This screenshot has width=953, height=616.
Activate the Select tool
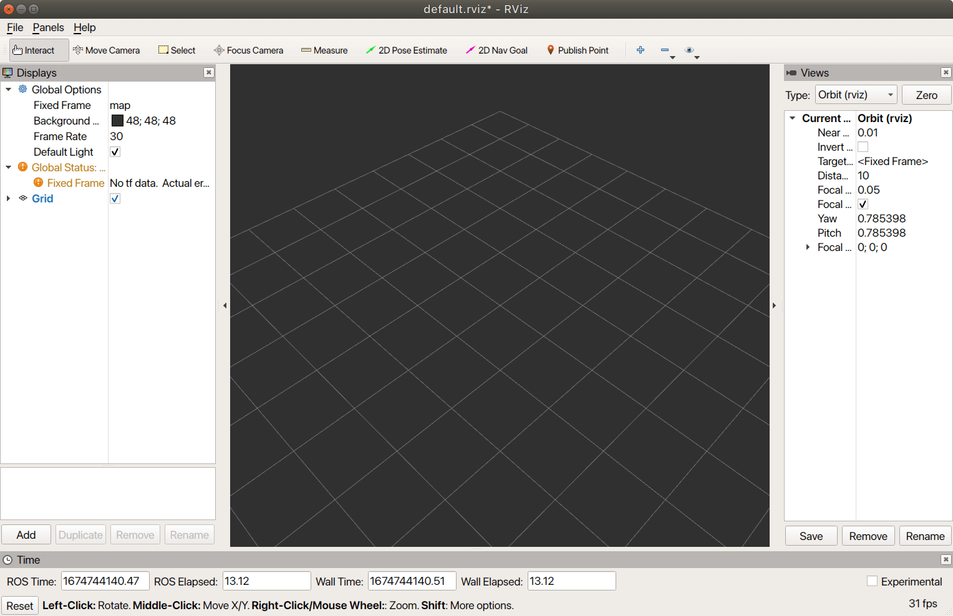177,50
